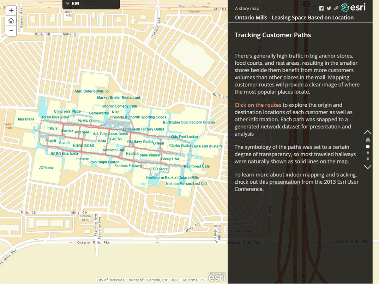Select the AMC Ontario Mills 30 label

point(91,92)
